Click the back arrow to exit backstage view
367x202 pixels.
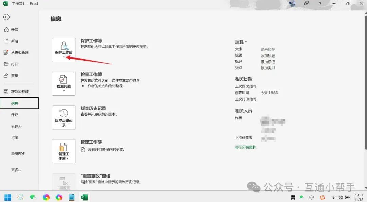[6, 17]
